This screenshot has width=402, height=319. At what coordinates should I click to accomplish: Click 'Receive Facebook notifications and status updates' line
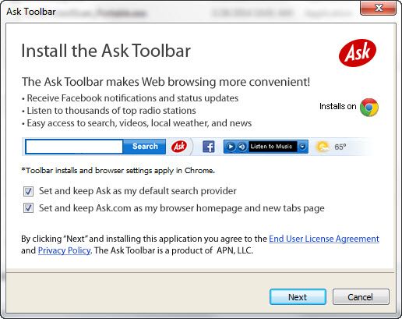click(x=130, y=98)
